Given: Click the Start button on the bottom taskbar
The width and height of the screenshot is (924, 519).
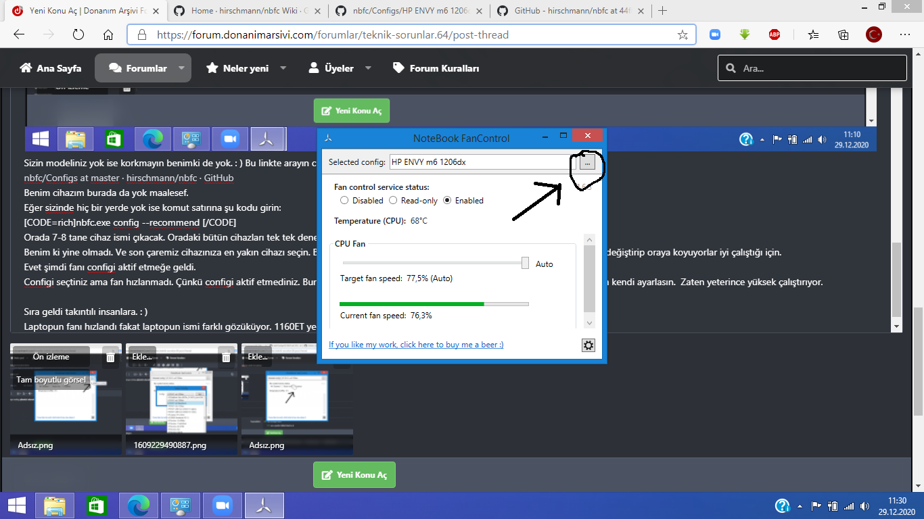Looking at the screenshot, I should pos(17,505).
